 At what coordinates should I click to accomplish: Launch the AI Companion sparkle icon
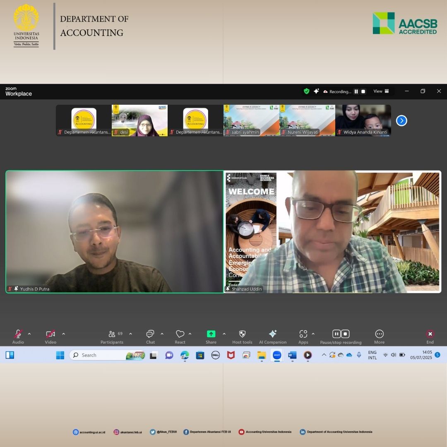click(272, 334)
